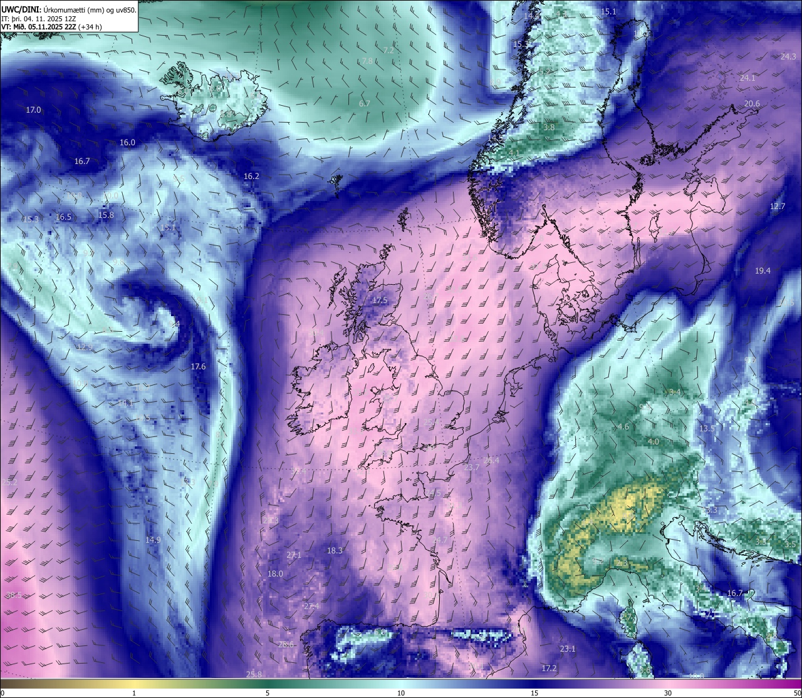
Task: Click the 15.8 value on the map
Action: click(107, 215)
